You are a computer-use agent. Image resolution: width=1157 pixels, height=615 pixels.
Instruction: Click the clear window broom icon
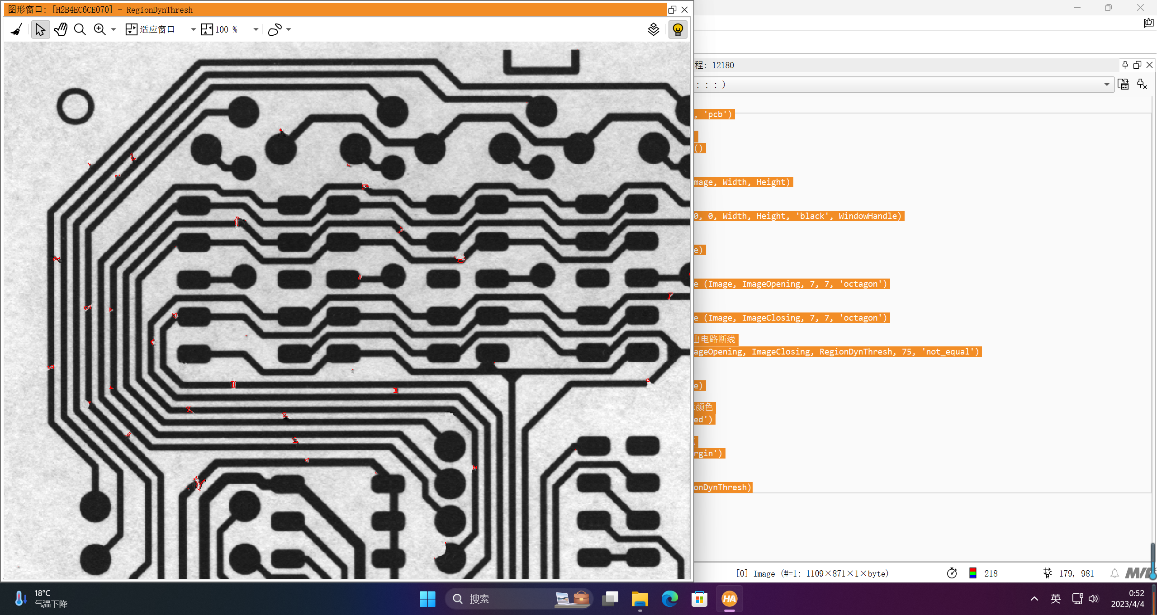point(17,30)
